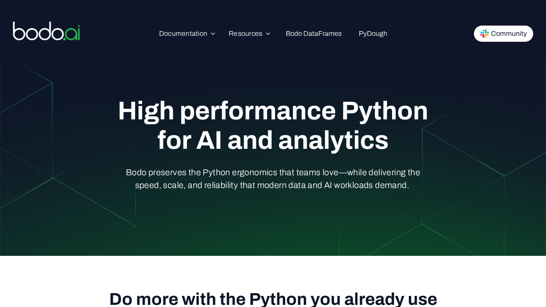Click "Do more with the Python" heading

coord(273,299)
